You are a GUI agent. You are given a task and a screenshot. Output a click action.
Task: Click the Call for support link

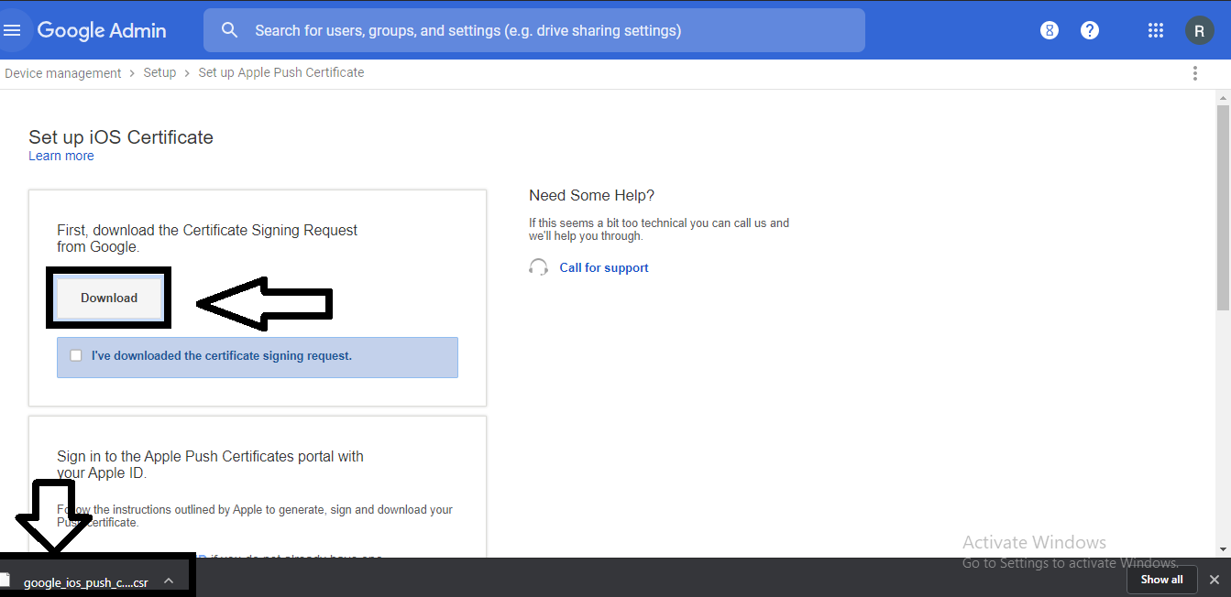point(604,267)
